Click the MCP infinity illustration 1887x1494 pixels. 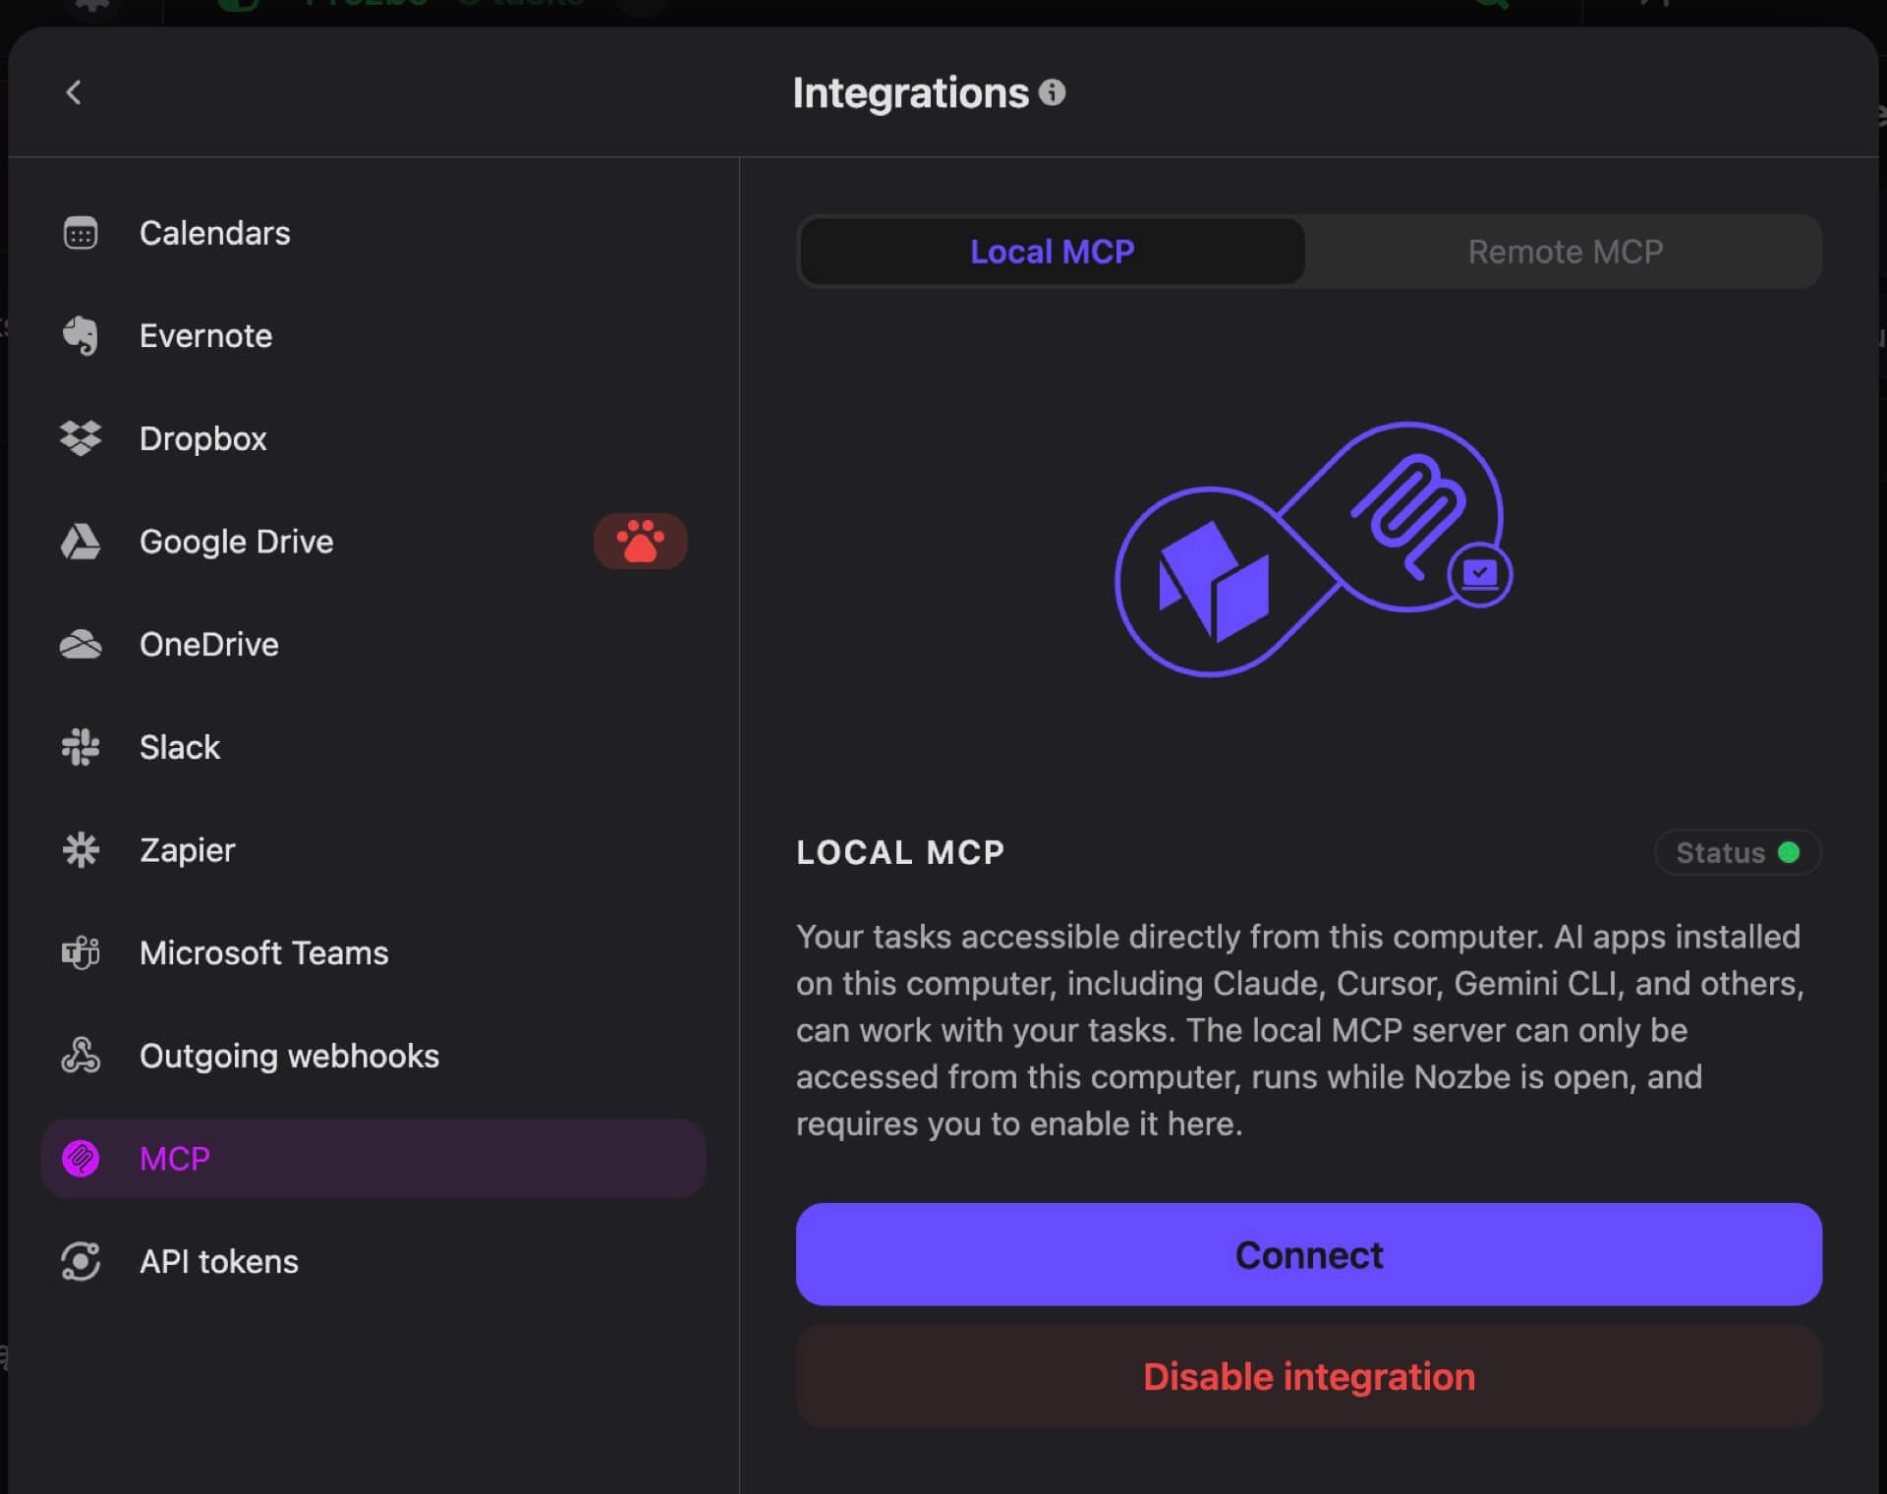[1312, 550]
